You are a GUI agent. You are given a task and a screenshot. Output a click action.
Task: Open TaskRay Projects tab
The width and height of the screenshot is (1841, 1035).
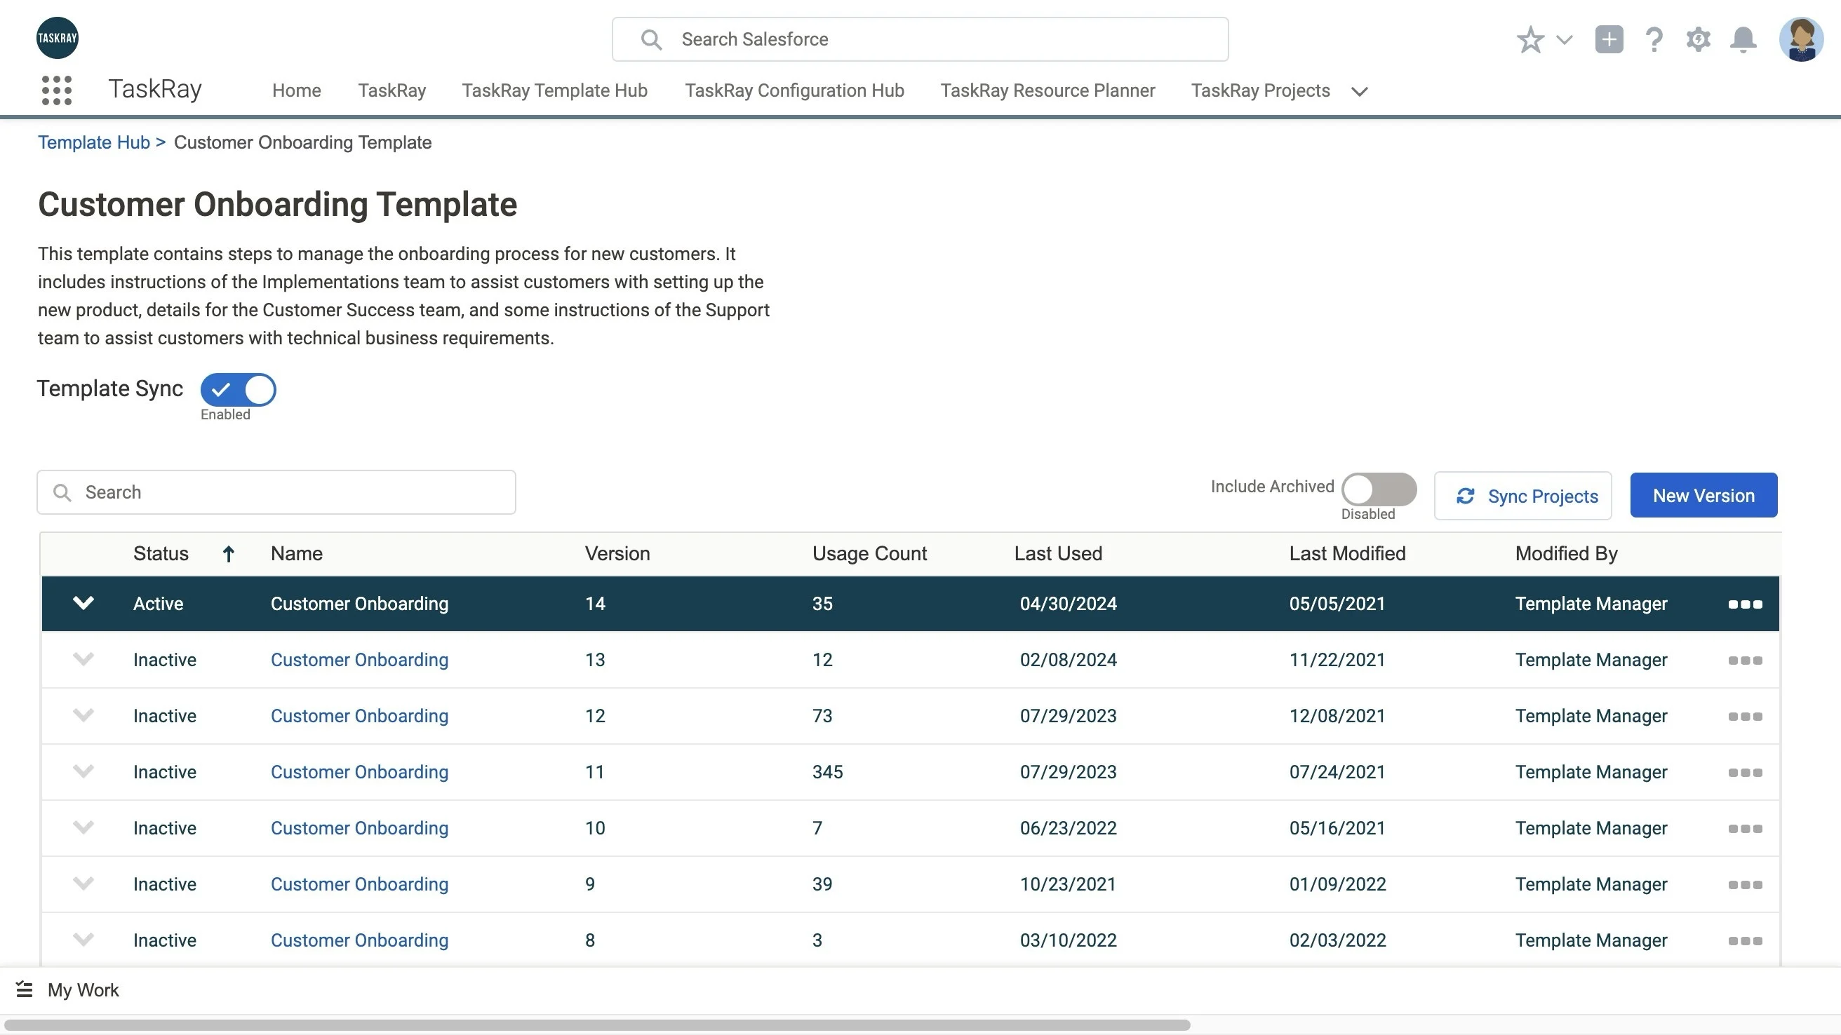(1260, 90)
